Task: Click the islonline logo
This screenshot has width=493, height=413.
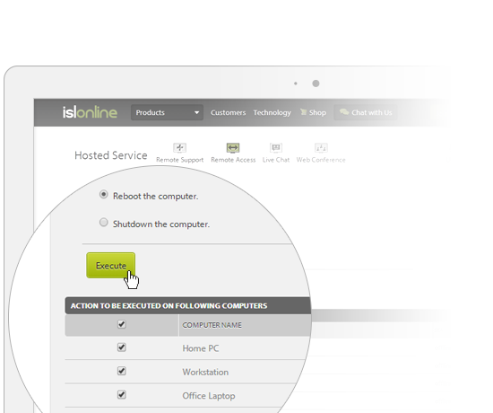Action: [90, 112]
